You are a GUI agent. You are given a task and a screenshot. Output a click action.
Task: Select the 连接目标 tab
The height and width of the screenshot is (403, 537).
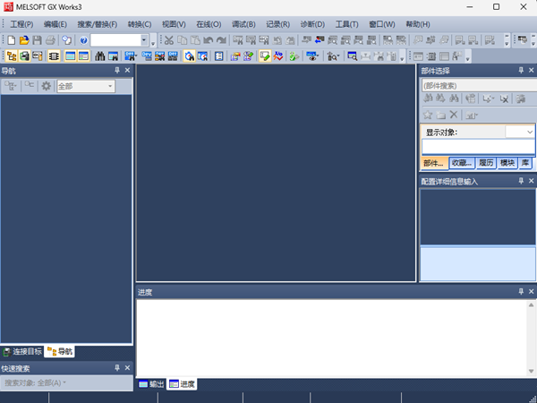coord(22,352)
